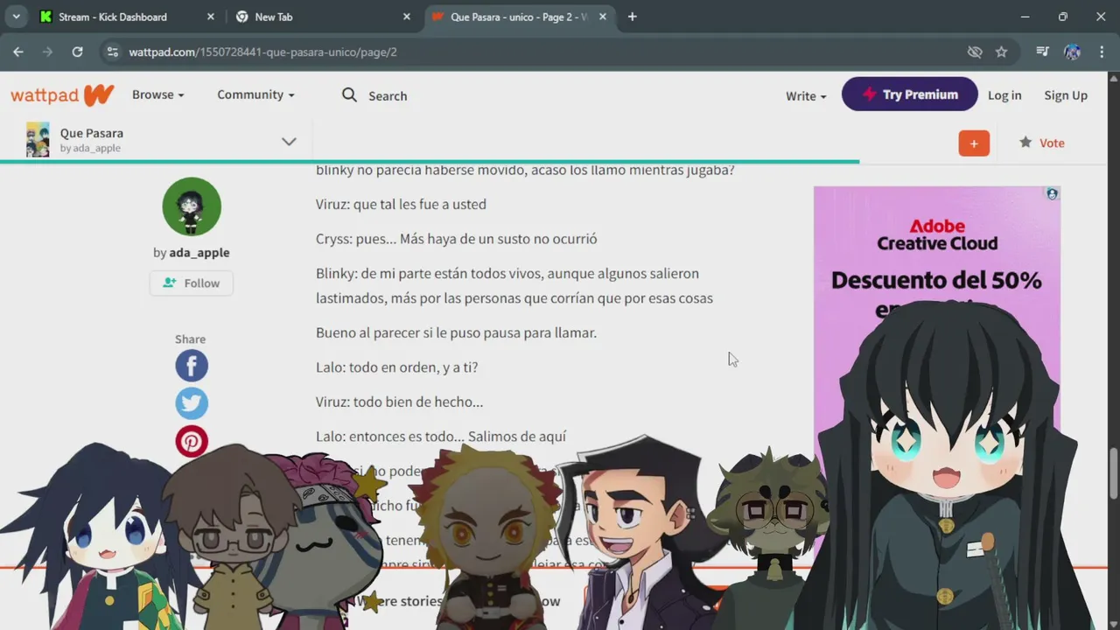This screenshot has height=630, width=1120.
Task: Go back to the previous page
Action: click(18, 52)
